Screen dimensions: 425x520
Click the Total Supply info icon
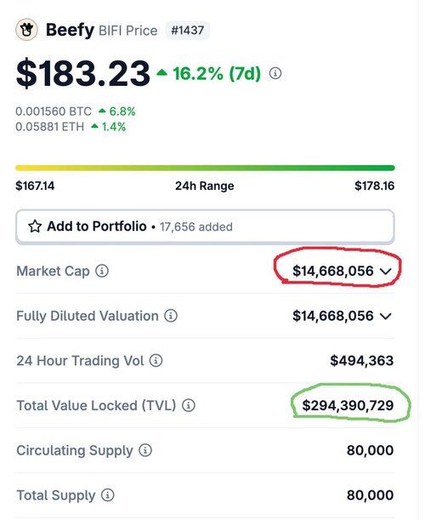(x=108, y=495)
